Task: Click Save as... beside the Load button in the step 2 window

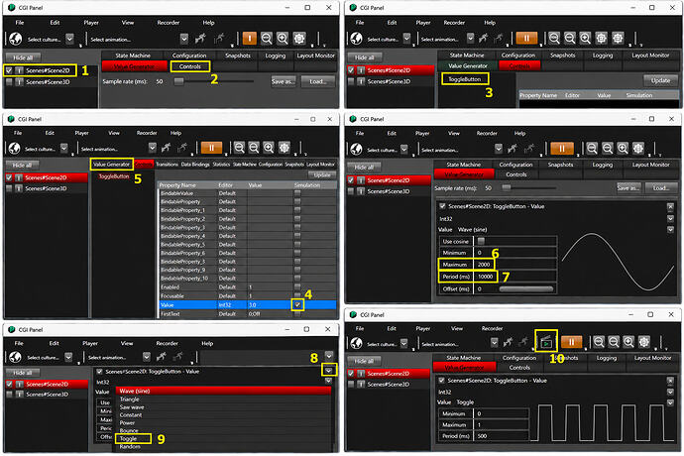Action: click(x=284, y=81)
